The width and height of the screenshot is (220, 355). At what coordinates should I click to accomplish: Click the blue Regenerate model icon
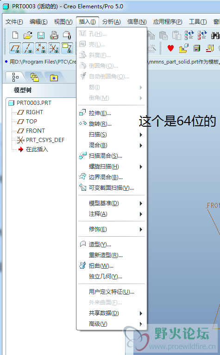tap(189, 35)
